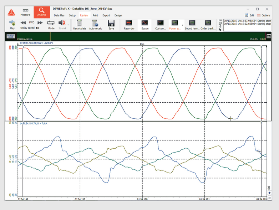Click the Recalculate calculator icon
The height and width of the screenshot is (210, 279).
click(x=80, y=23)
